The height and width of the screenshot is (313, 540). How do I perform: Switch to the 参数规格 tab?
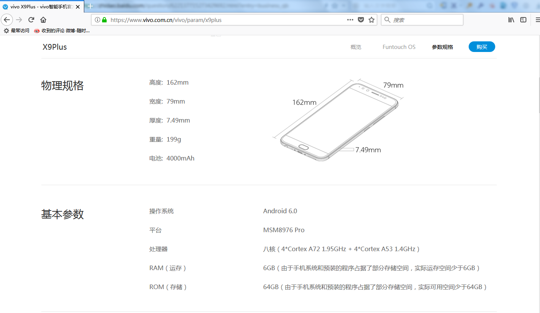coord(442,47)
